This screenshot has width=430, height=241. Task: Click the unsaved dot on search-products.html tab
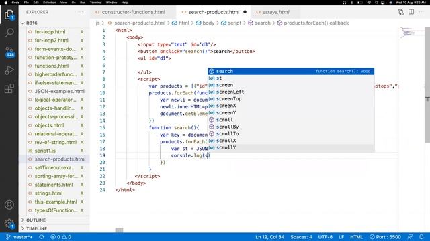tap(245, 12)
